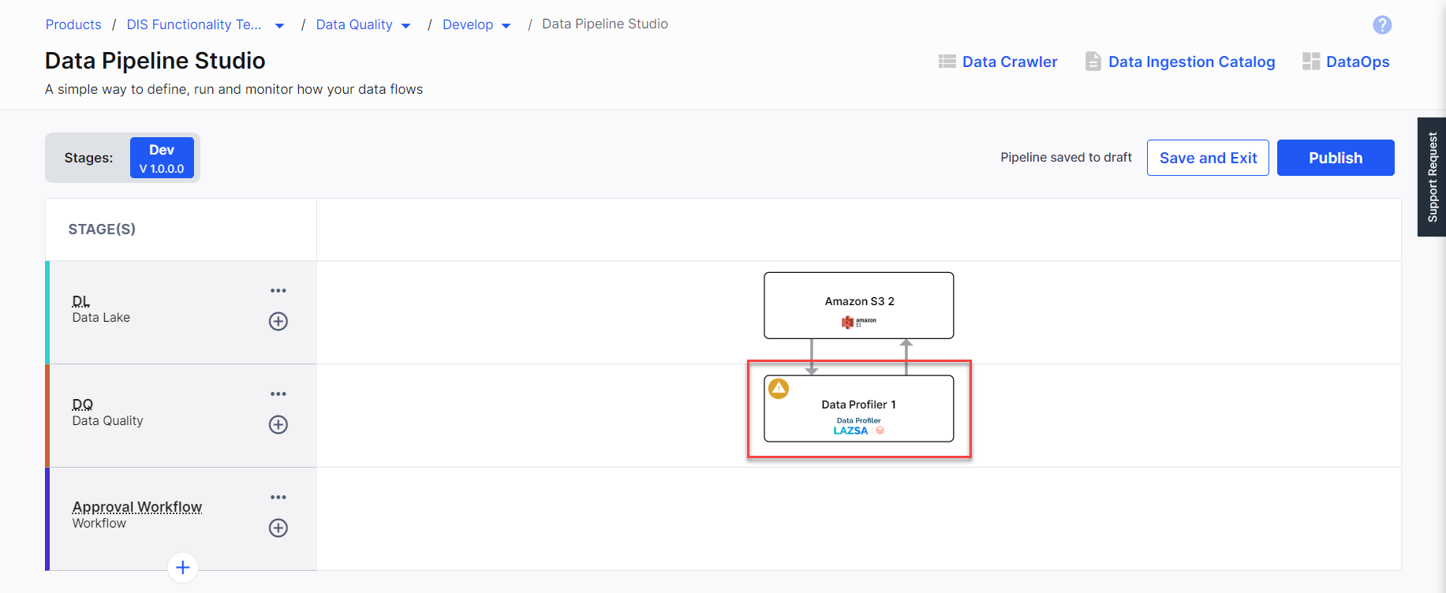
Task: Open three-dot menu for Data Lake stage
Action: coord(278,291)
